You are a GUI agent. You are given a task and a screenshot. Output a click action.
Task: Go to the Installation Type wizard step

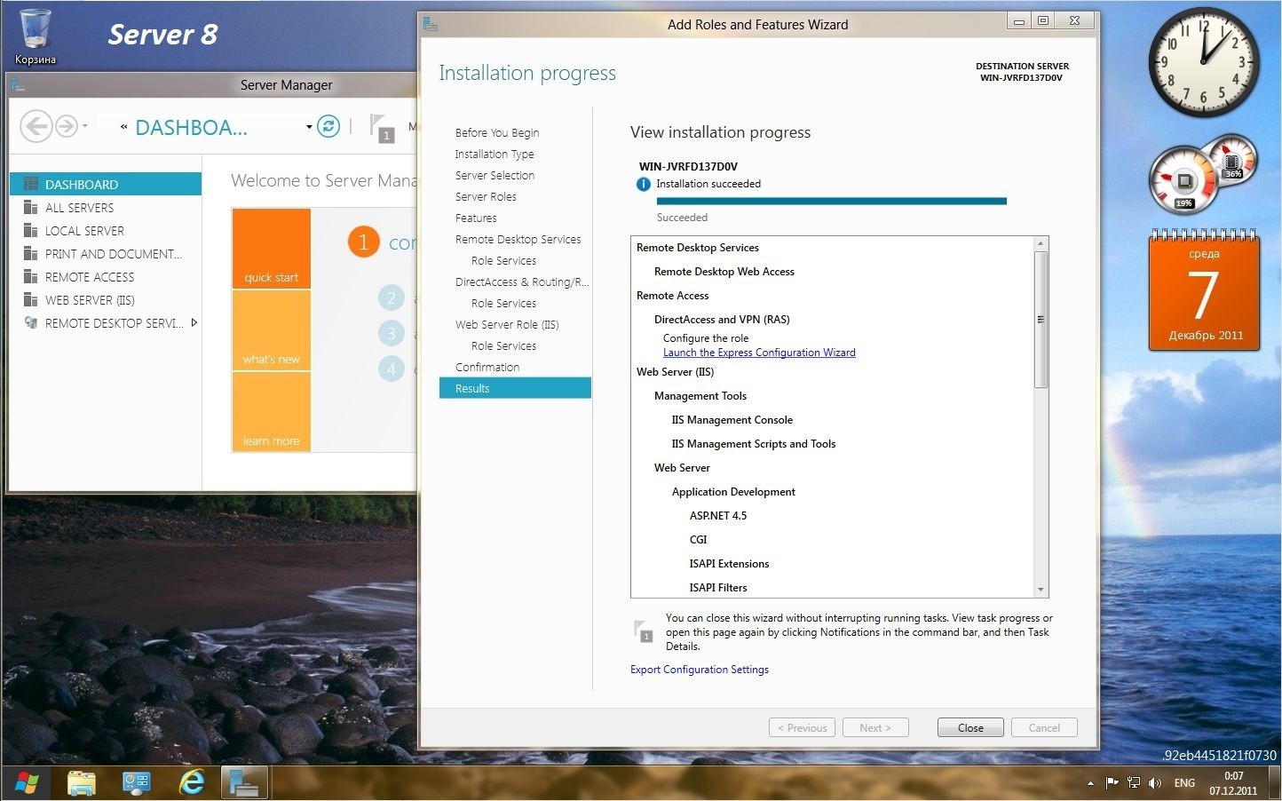(x=495, y=154)
